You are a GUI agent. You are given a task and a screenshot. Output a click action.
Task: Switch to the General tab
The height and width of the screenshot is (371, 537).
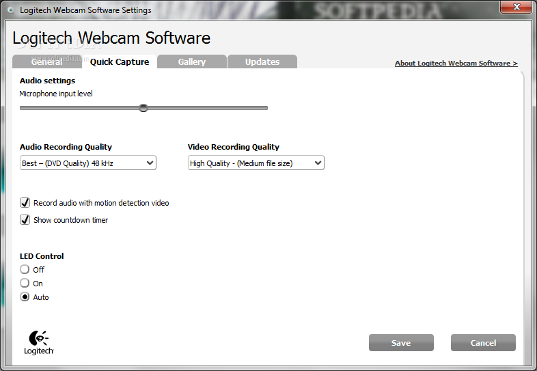click(x=47, y=61)
